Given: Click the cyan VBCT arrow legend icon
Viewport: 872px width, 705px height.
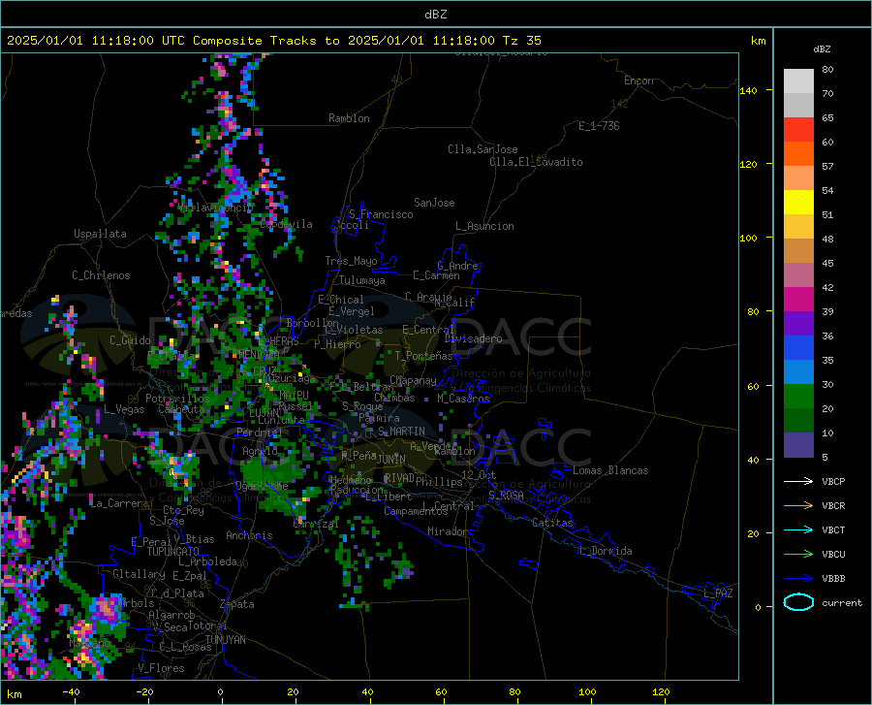Looking at the screenshot, I should tap(798, 529).
